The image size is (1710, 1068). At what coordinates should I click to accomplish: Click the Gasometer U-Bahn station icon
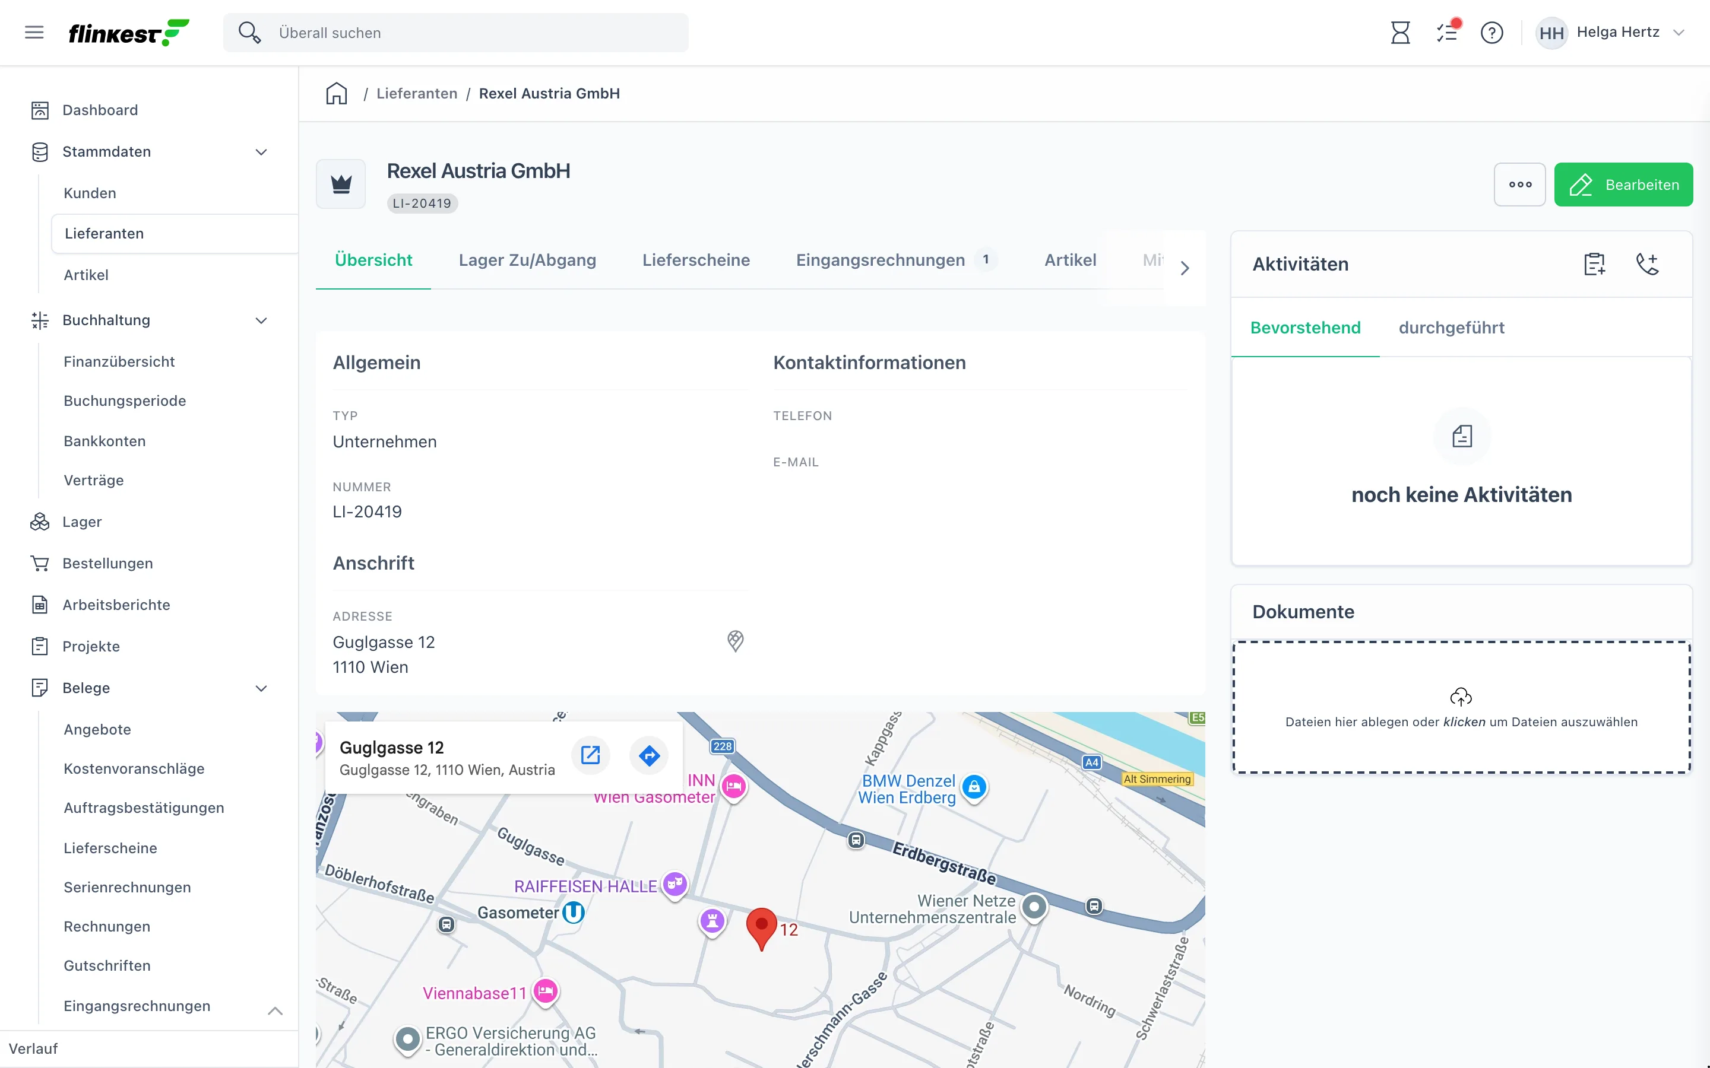573,913
